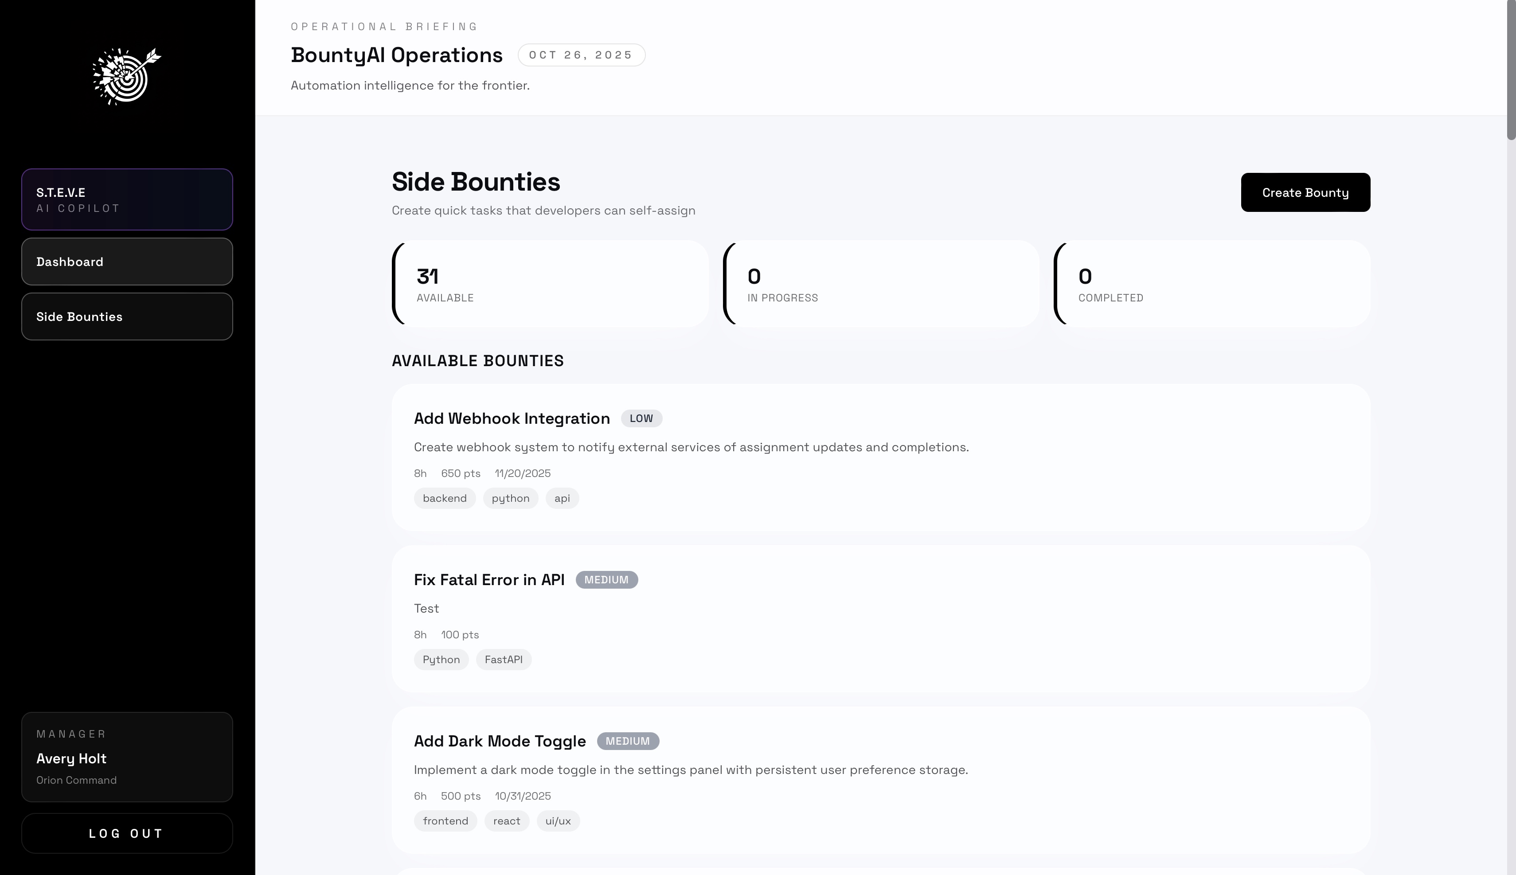Screen dimensions: 1516x875
Task: Open the Add Webhook Integration bounty
Action: 512,419
